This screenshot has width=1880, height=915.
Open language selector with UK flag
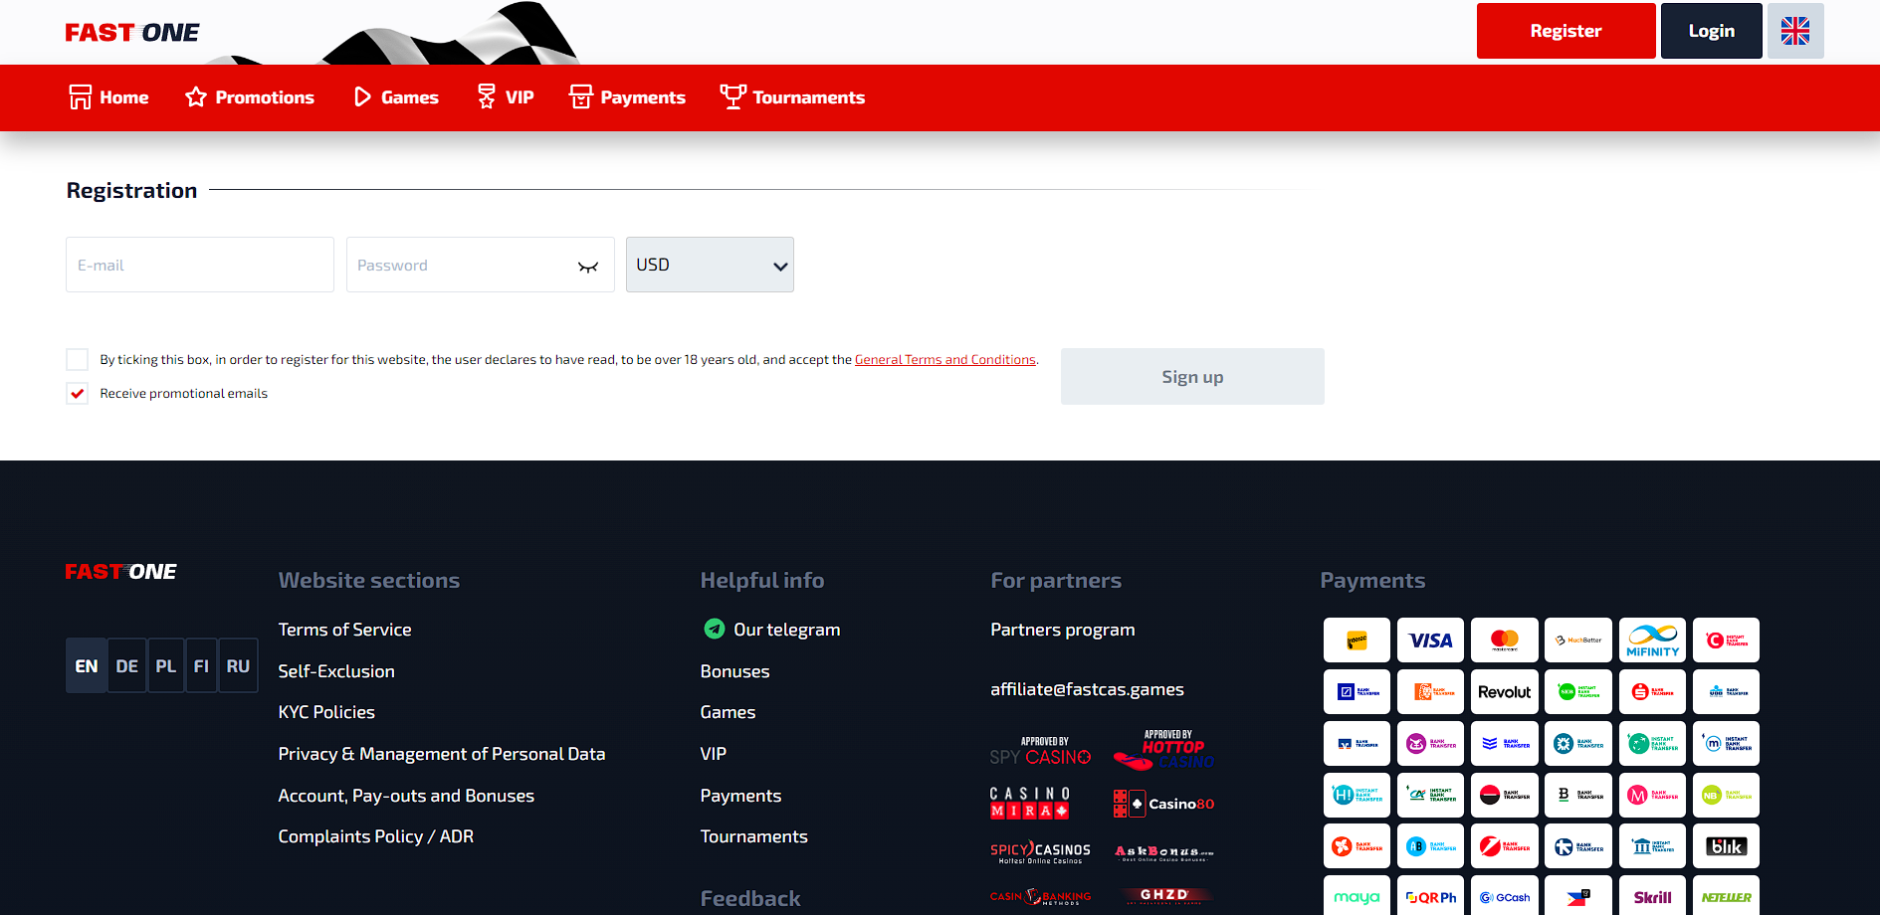tap(1794, 31)
